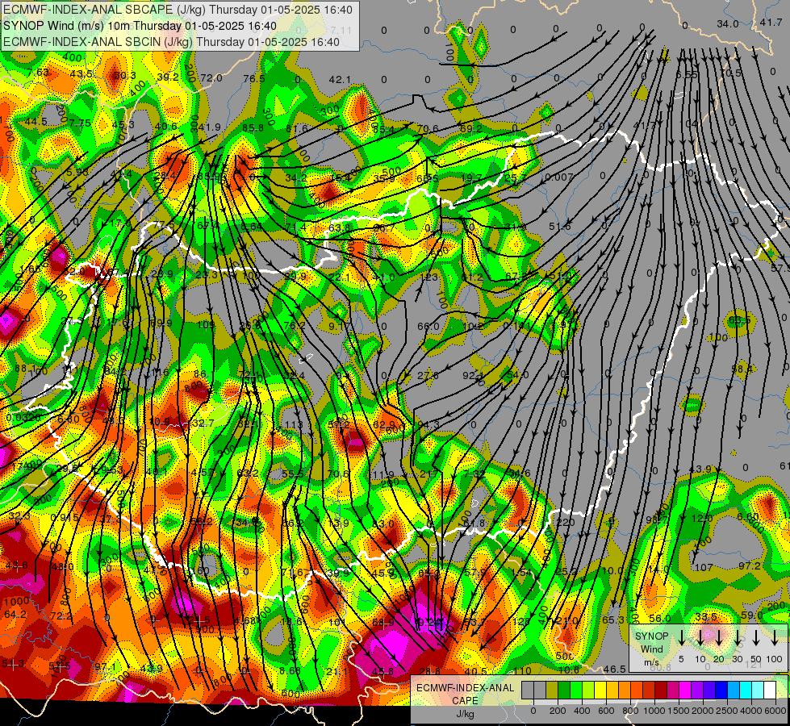The width and height of the screenshot is (790, 726).
Task: Select the pure blue CAPE swatch before 2500
Action: (x=721, y=691)
